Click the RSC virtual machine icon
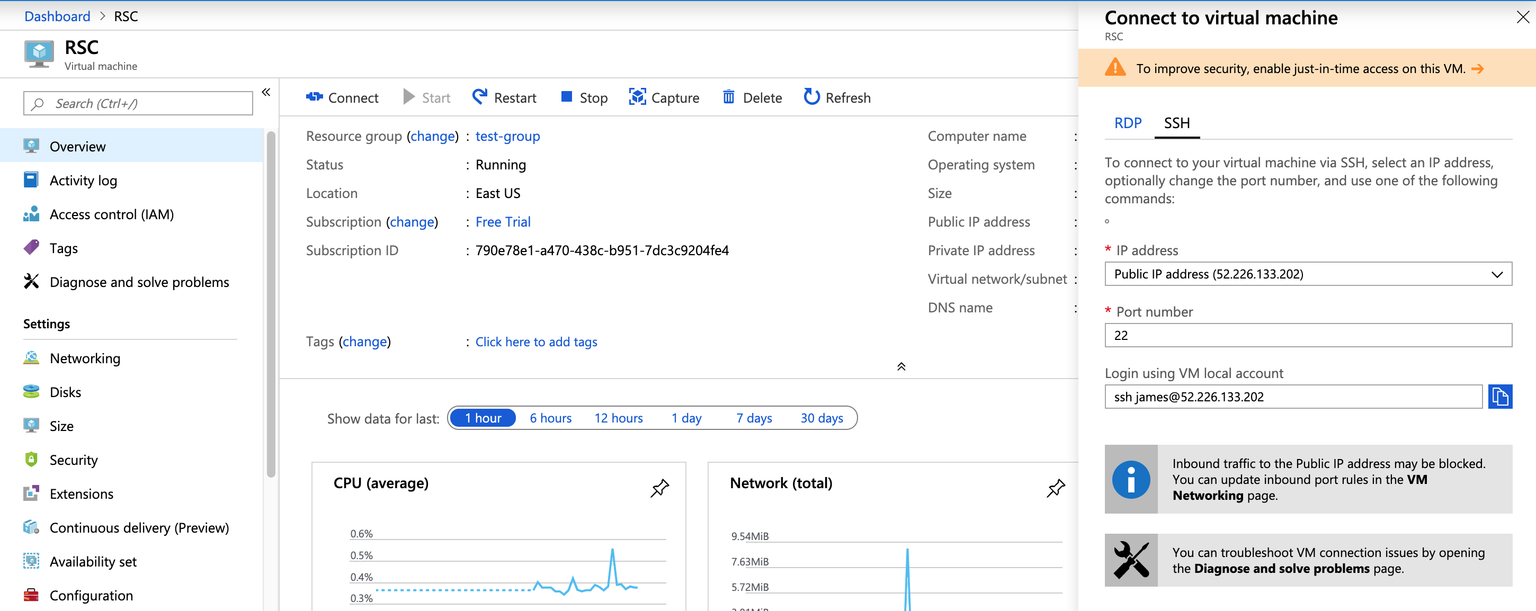This screenshot has width=1536, height=611. click(x=39, y=54)
